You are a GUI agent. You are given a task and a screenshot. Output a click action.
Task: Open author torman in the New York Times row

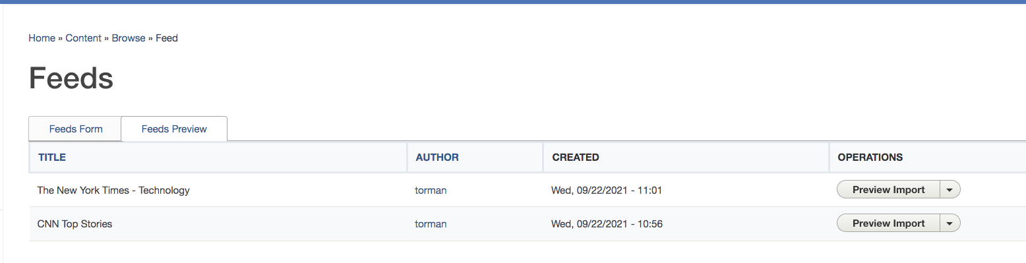tap(431, 190)
